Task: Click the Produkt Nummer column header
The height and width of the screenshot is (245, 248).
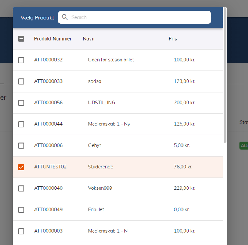Action: tap(53, 39)
